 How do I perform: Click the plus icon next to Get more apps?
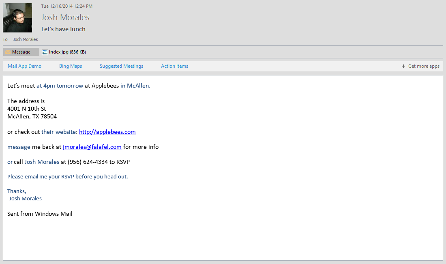pyautogui.click(x=403, y=66)
